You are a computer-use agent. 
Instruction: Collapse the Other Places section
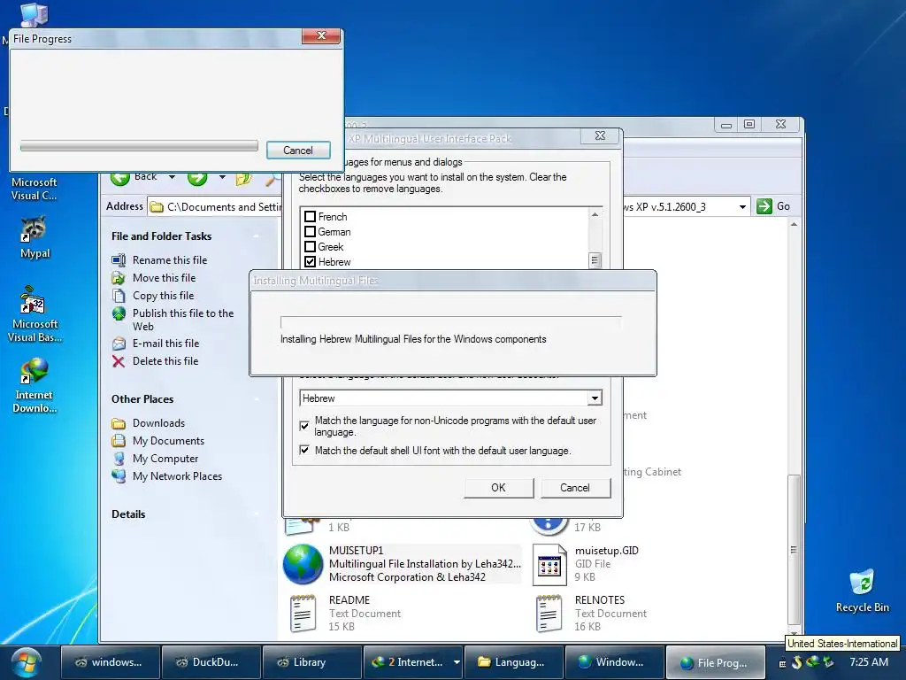click(256, 399)
